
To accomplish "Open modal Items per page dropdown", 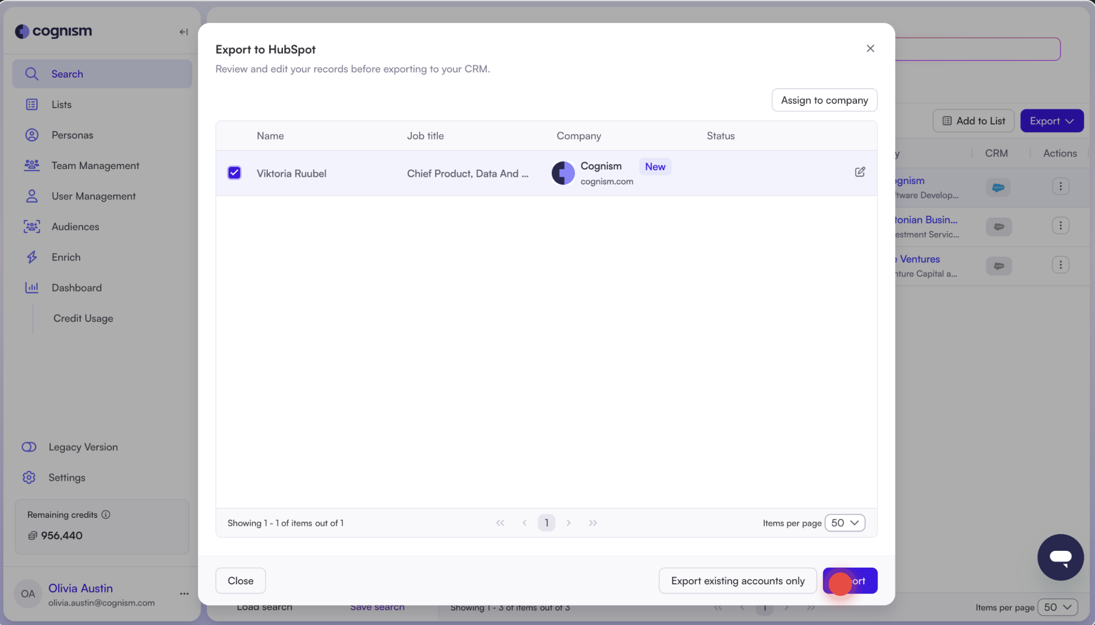I will pos(844,523).
